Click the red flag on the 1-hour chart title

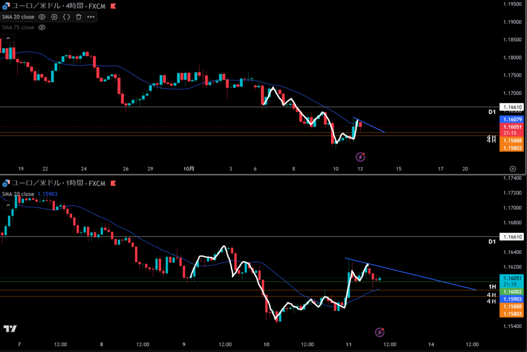[x=113, y=183]
